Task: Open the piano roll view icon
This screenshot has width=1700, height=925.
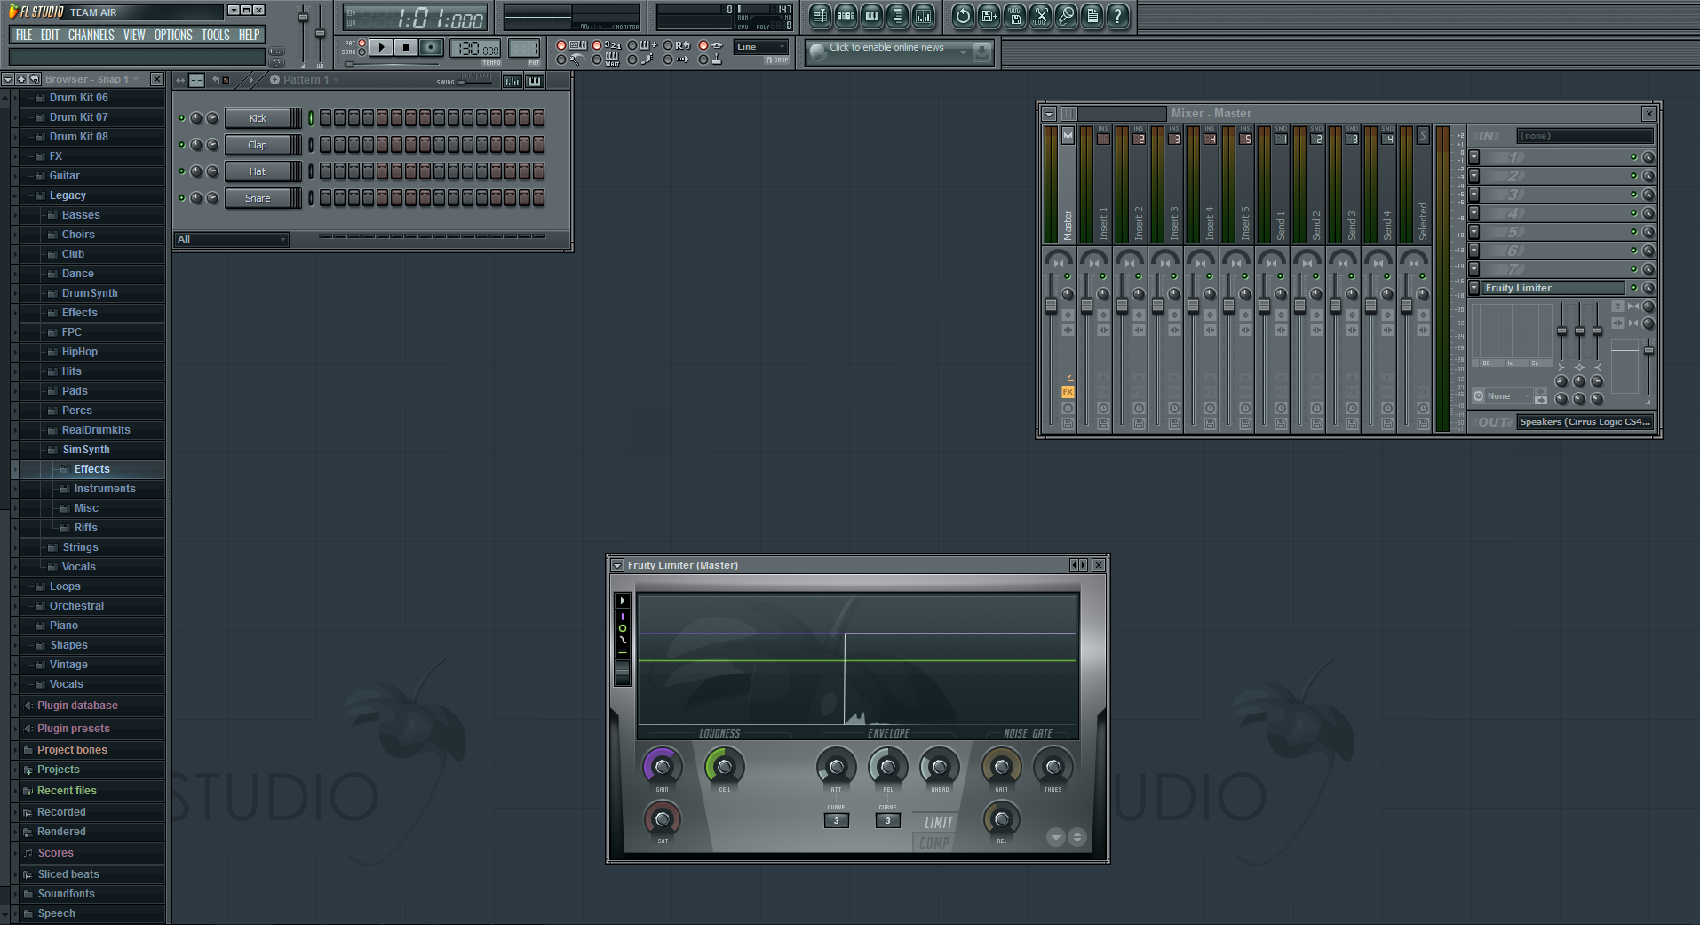Action: pos(871,16)
